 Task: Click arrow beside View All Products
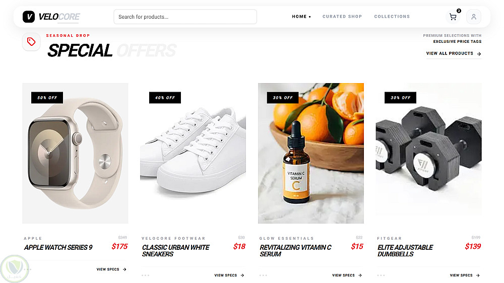tap(479, 54)
